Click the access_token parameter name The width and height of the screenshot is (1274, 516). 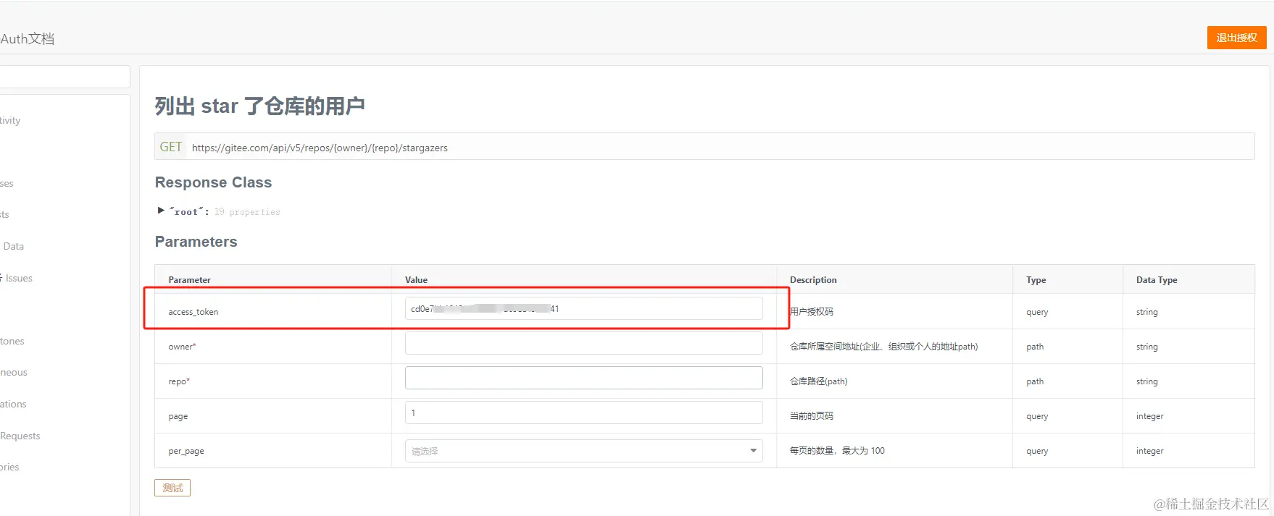[x=193, y=312]
